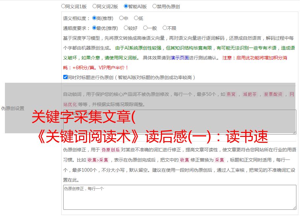Viewport: 300px width, 216px height.
Task: Click the 减肥茶 example keyword tag
Action: pyautogui.click(x=250, y=94)
